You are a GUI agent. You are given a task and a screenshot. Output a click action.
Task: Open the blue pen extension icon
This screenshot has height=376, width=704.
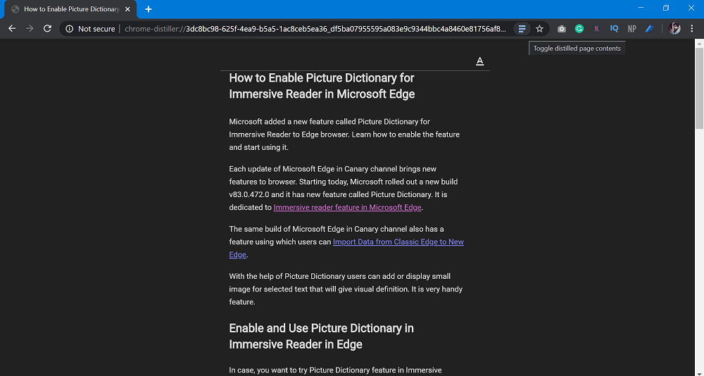pyautogui.click(x=649, y=29)
